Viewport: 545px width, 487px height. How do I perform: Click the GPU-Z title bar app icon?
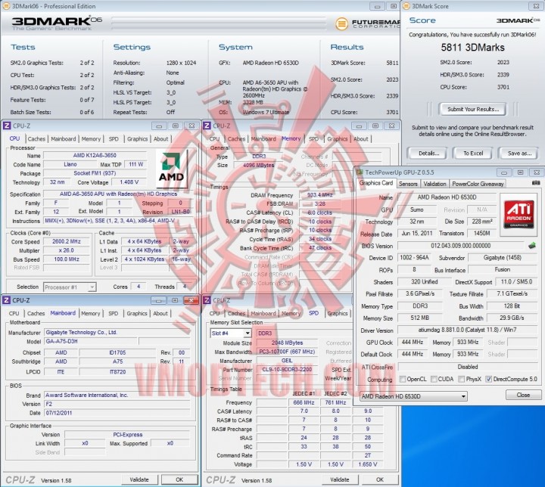360,172
